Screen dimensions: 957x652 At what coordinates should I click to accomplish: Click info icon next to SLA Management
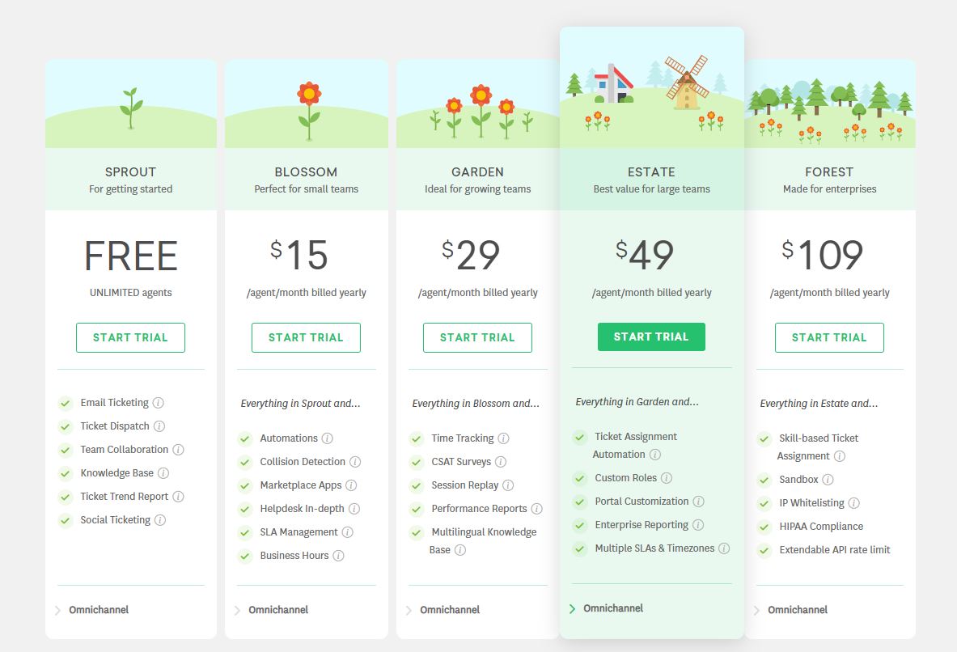pyautogui.click(x=348, y=532)
